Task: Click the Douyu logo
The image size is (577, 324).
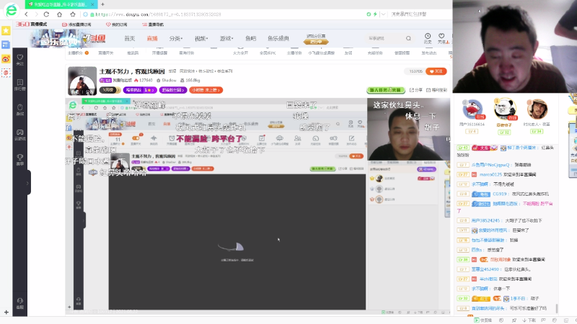Action: [x=94, y=38]
